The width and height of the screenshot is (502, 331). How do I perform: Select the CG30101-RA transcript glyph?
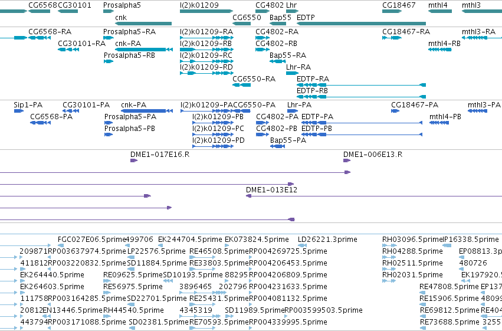click(68, 50)
